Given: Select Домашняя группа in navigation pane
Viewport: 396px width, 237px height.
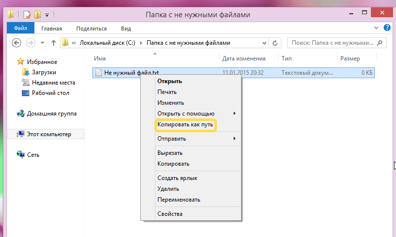Looking at the screenshot, I should click(52, 114).
